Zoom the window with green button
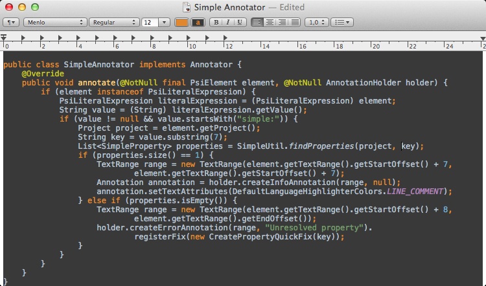The image size is (486, 286). pos(35,7)
